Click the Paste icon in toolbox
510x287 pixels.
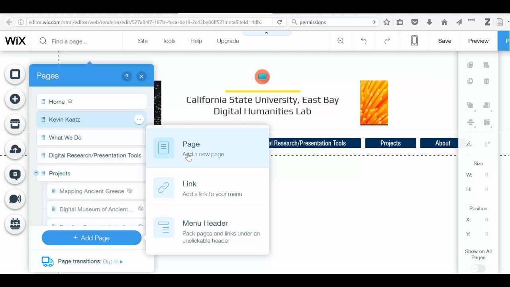point(486,65)
